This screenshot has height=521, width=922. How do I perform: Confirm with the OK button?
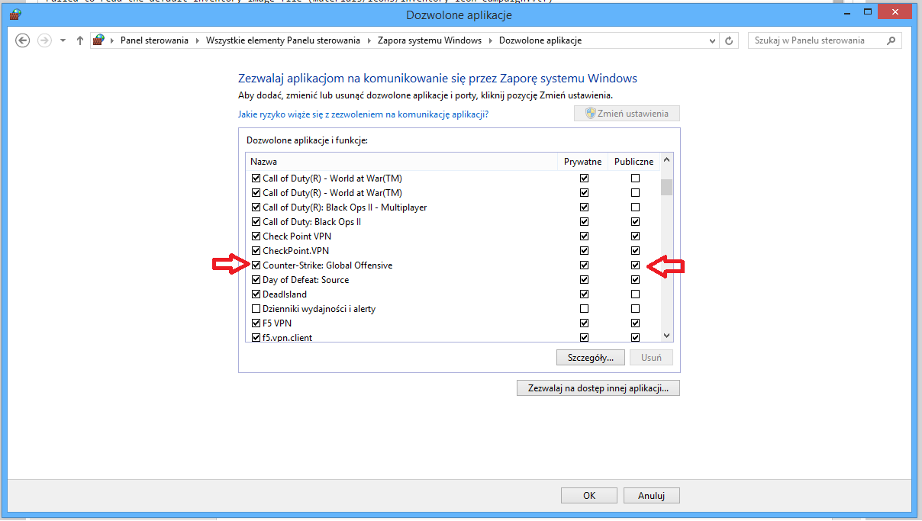[x=589, y=496]
